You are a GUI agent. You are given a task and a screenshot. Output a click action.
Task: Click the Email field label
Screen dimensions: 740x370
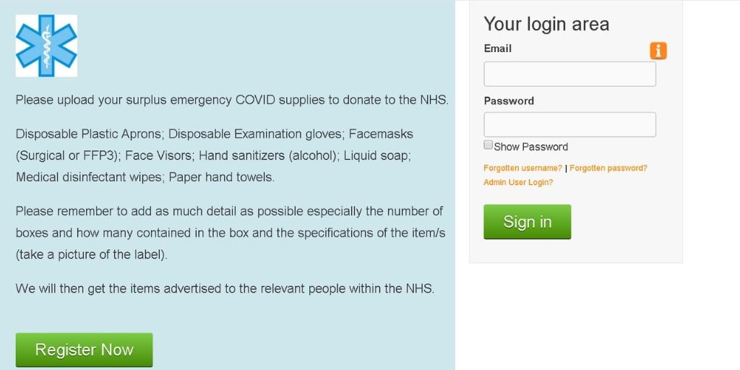(x=498, y=48)
